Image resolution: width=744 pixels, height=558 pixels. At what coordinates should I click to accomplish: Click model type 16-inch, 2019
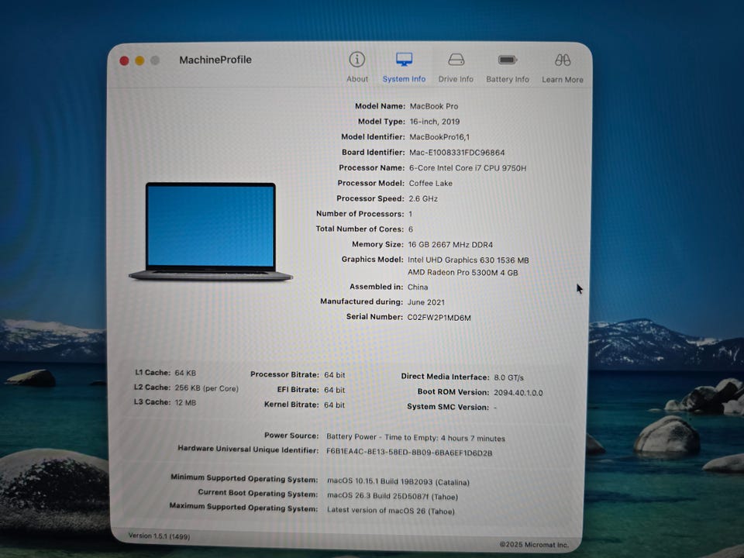(435, 122)
